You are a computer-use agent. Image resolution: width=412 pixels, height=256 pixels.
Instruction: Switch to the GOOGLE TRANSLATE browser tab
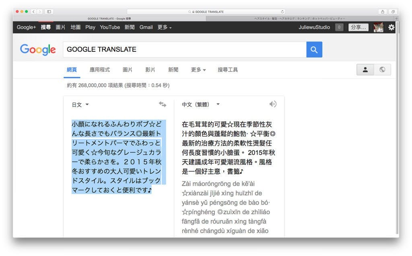(109, 18)
